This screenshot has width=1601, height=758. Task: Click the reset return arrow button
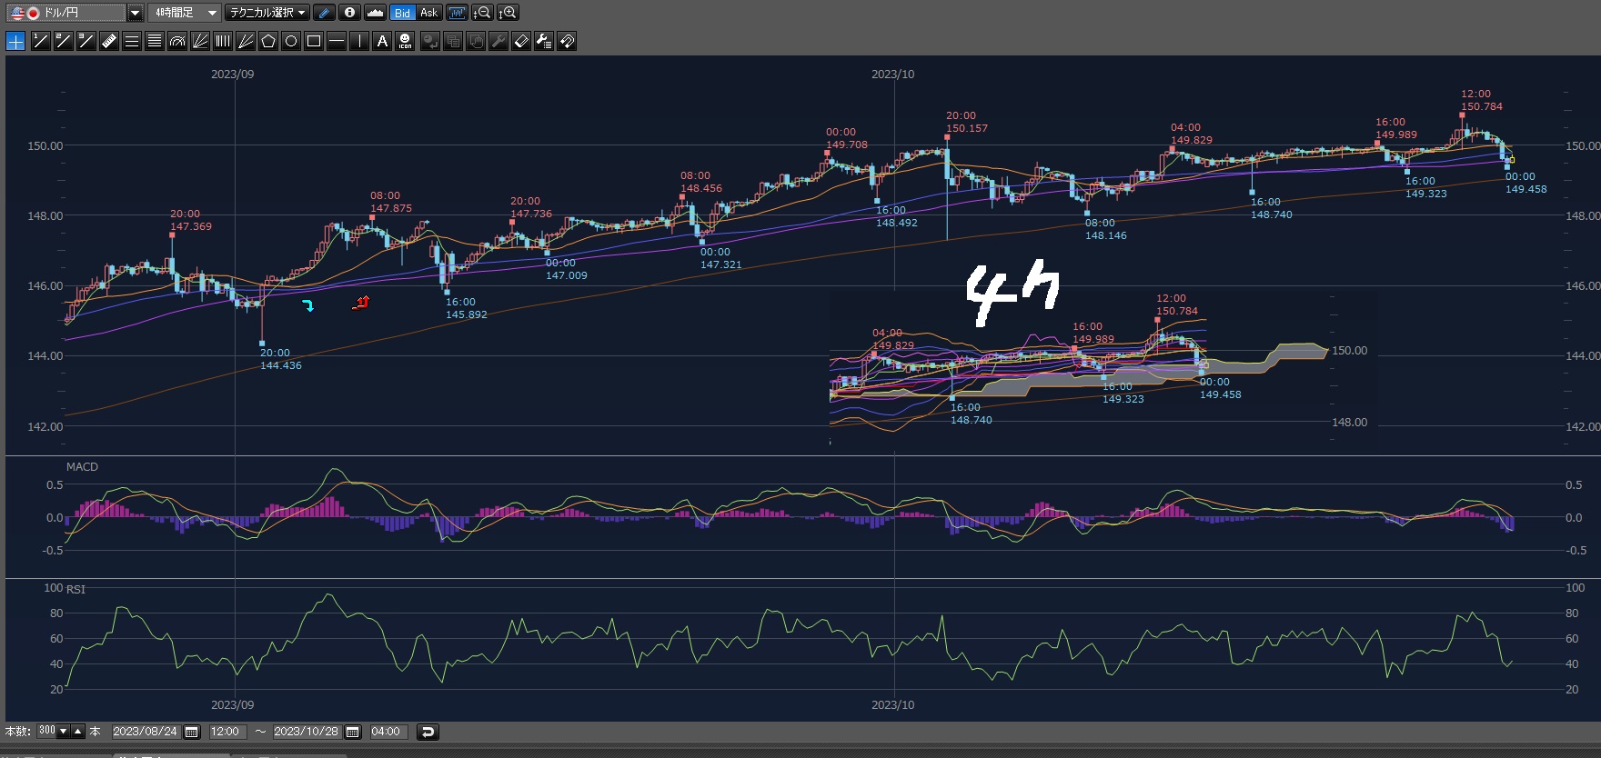(x=427, y=732)
